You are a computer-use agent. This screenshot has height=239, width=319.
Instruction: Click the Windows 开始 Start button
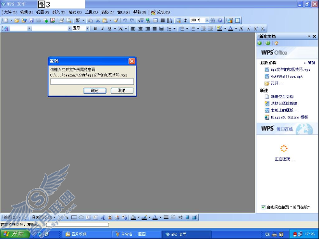tap(15, 234)
